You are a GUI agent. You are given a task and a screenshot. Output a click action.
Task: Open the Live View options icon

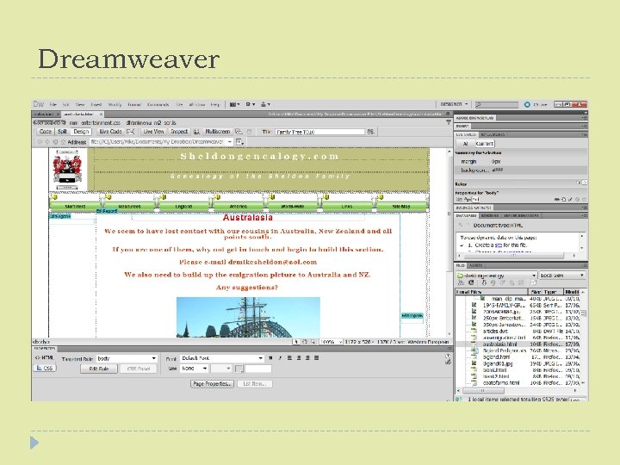pyautogui.click(x=239, y=141)
